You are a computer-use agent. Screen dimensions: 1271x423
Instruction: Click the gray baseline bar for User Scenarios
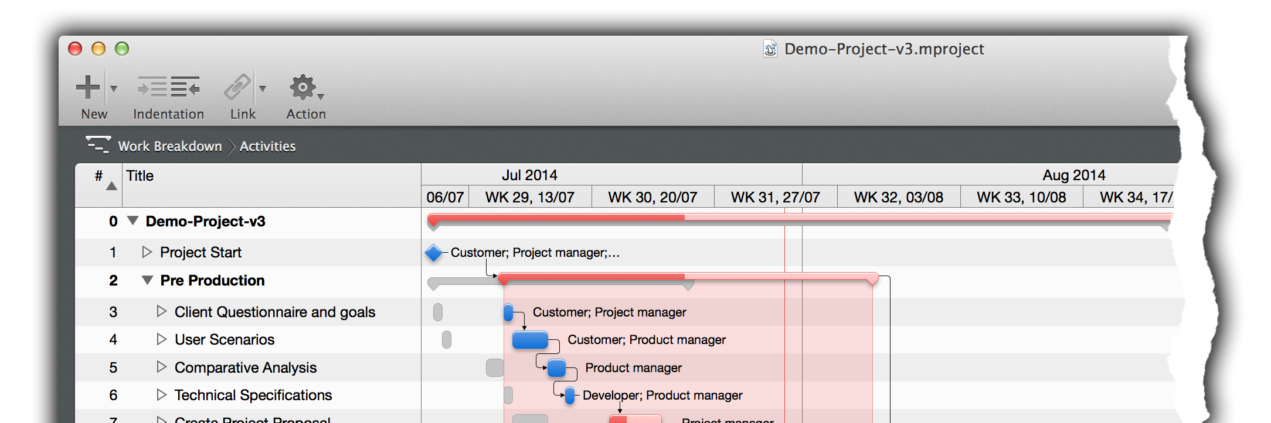(447, 339)
